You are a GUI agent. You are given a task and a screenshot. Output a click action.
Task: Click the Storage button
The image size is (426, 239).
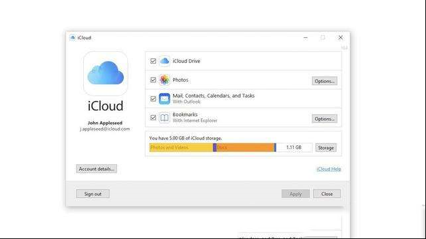(x=325, y=147)
